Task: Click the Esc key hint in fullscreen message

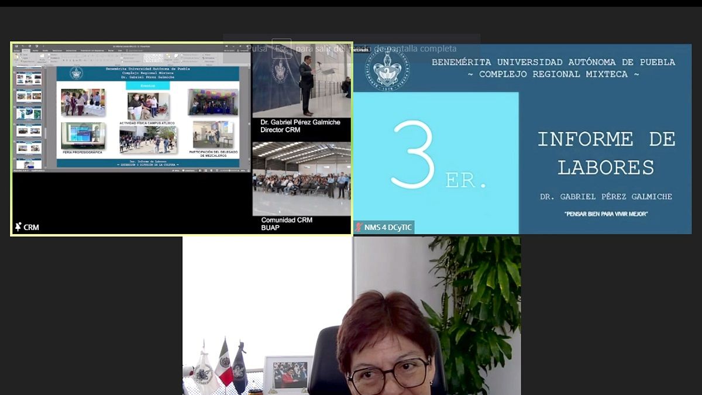Action: pyautogui.click(x=282, y=49)
